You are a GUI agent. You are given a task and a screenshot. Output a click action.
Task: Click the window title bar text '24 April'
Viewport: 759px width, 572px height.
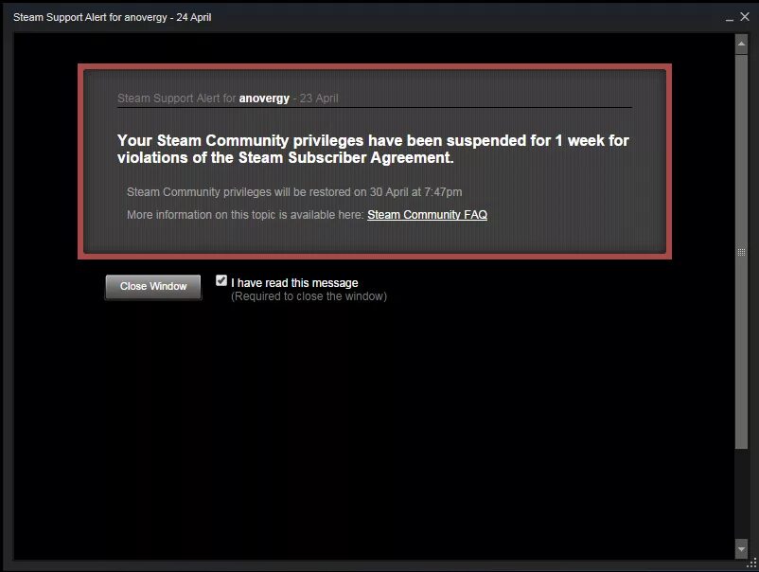[194, 17]
